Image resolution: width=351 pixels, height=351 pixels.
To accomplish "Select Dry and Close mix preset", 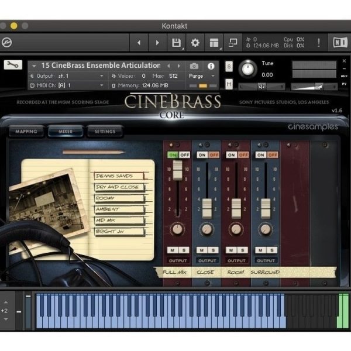I will (119, 187).
